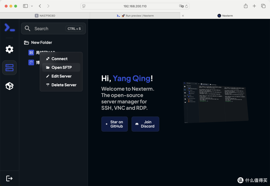270x186 pixels.
Task: Toggle the Safari sidebar
Action: pyautogui.click(x=25, y=6)
